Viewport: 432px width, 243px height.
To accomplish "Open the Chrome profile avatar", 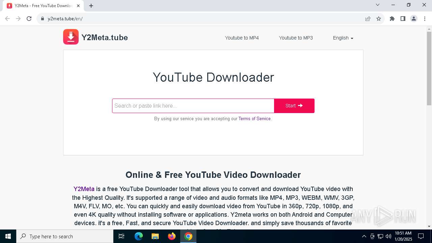I will [414, 19].
